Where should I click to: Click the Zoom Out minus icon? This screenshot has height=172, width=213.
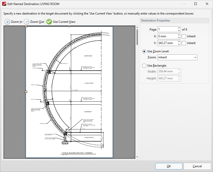[26, 22]
